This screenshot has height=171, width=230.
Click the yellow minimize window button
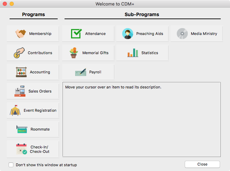click(x=12, y=4)
